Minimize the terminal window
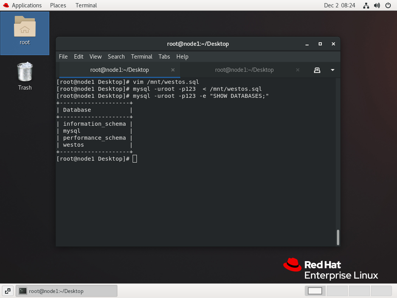 click(307, 44)
